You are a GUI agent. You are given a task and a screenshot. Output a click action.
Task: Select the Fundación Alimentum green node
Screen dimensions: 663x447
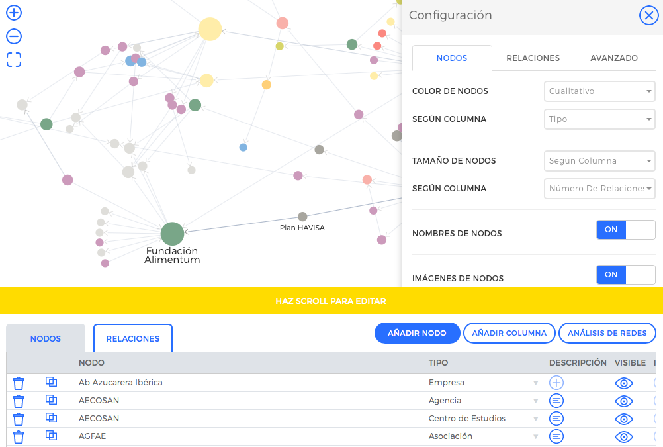[x=172, y=234]
